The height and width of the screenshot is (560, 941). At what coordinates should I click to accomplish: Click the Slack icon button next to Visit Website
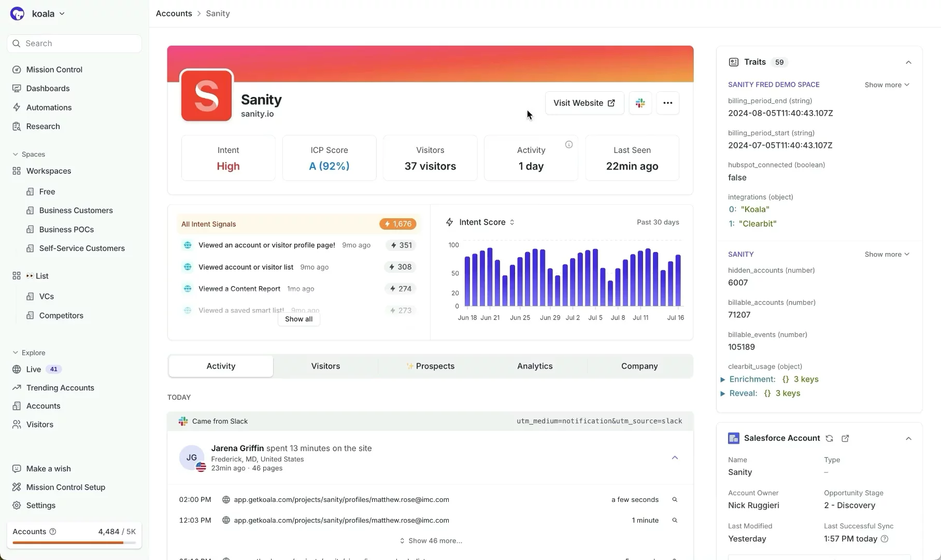[x=640, y=103]
